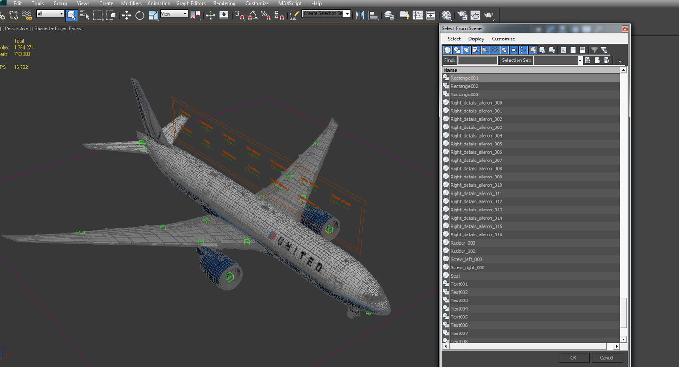Toggle Display Space Warps filter
This screenshot has height=367, width=679.
coord(495,50)
